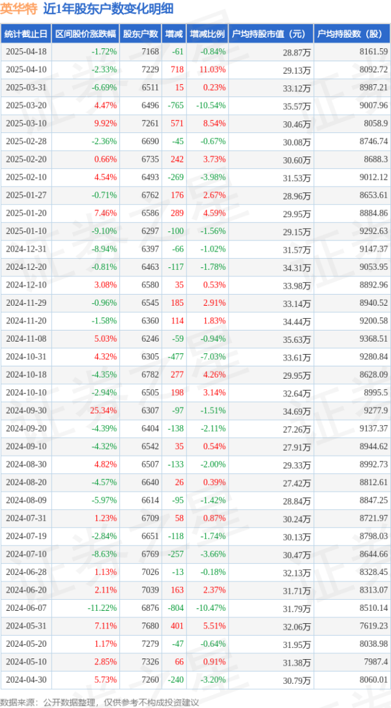Click the date cell 2025-04-18
The image size is (391, 708).
(27, 52)
